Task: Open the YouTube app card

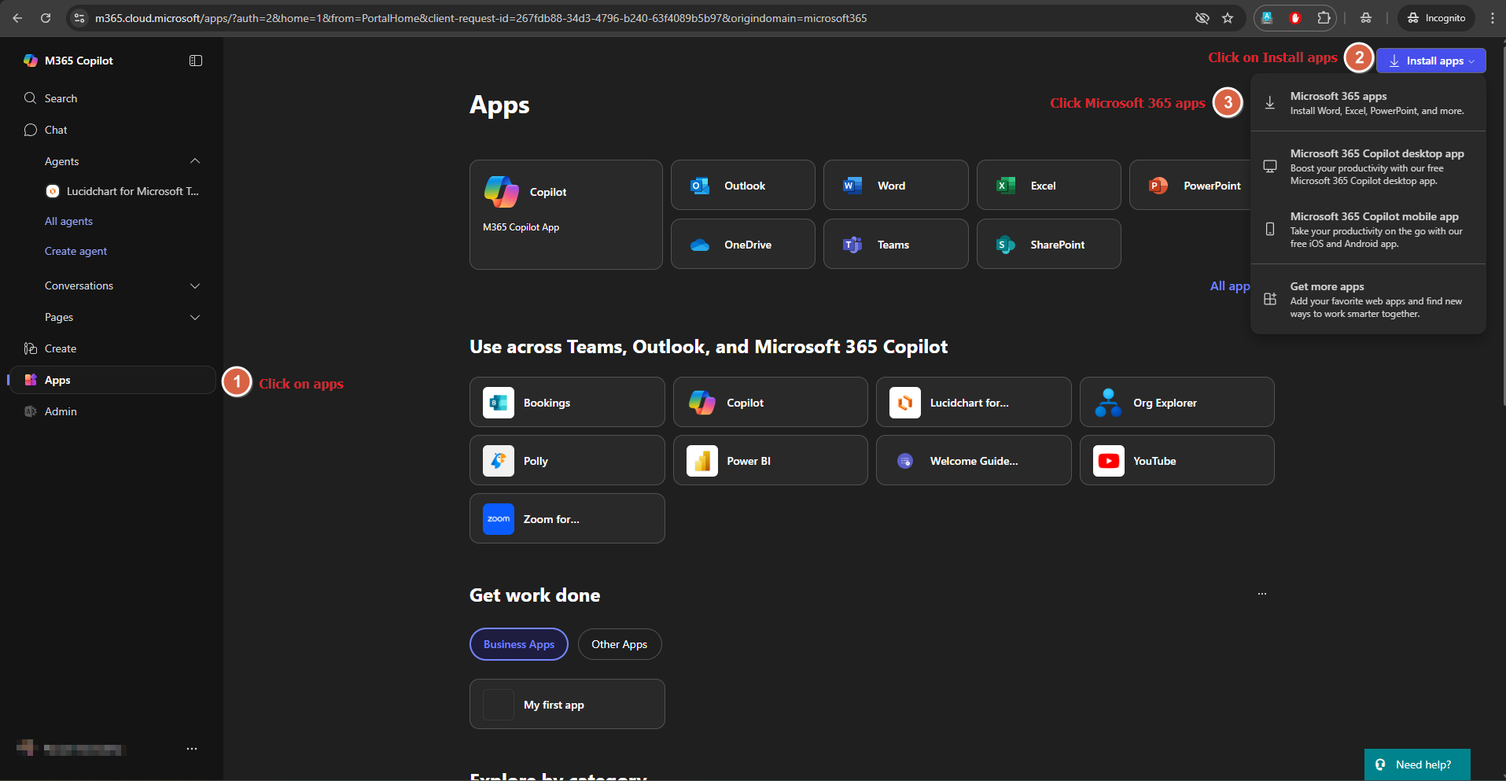Action: [x=1177, y=461]
